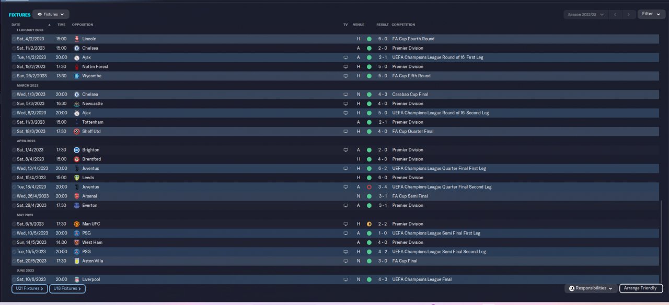The width and height of the screenshot is (669, 305).
Task: Click the TV icon on the Carabao Cup Final row
Action: [345, 95]
